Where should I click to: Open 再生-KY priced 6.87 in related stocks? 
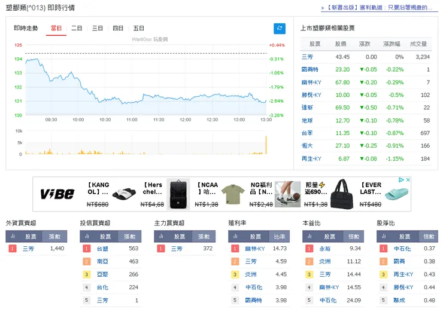311,158
